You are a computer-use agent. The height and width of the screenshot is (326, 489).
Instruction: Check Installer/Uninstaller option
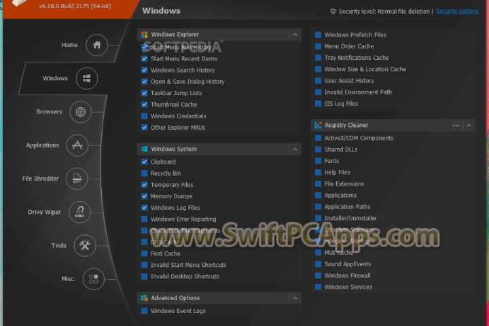[318, 219]
